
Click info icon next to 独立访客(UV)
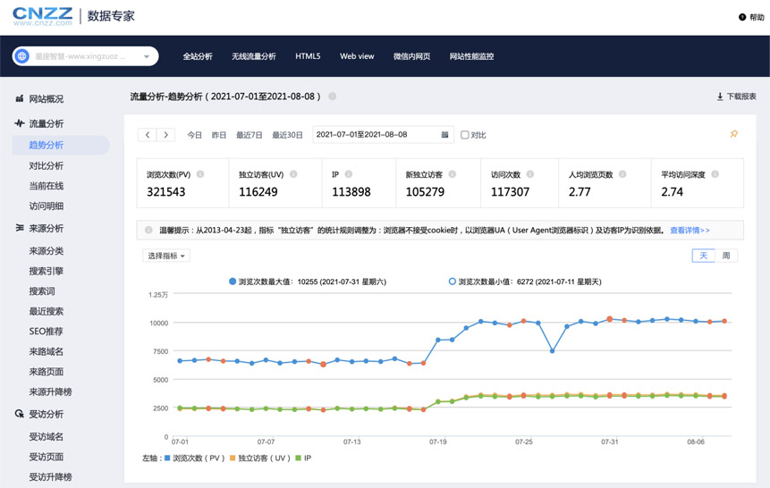pyautogui.click(x=293, y=173)
